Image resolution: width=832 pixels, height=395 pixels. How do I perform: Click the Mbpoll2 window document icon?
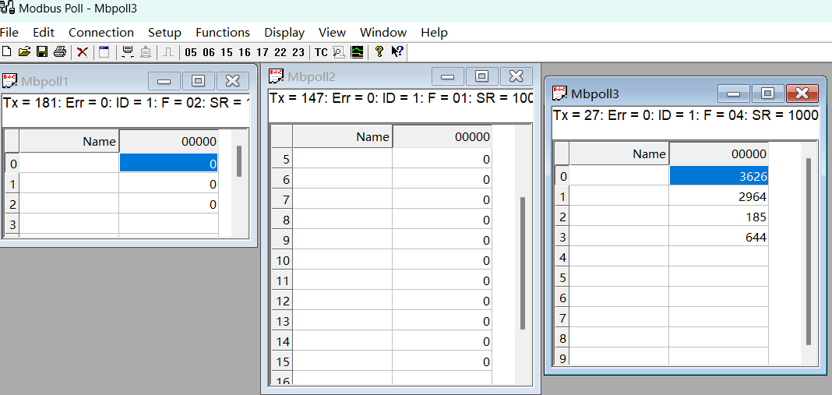click(x=277, y=76)
